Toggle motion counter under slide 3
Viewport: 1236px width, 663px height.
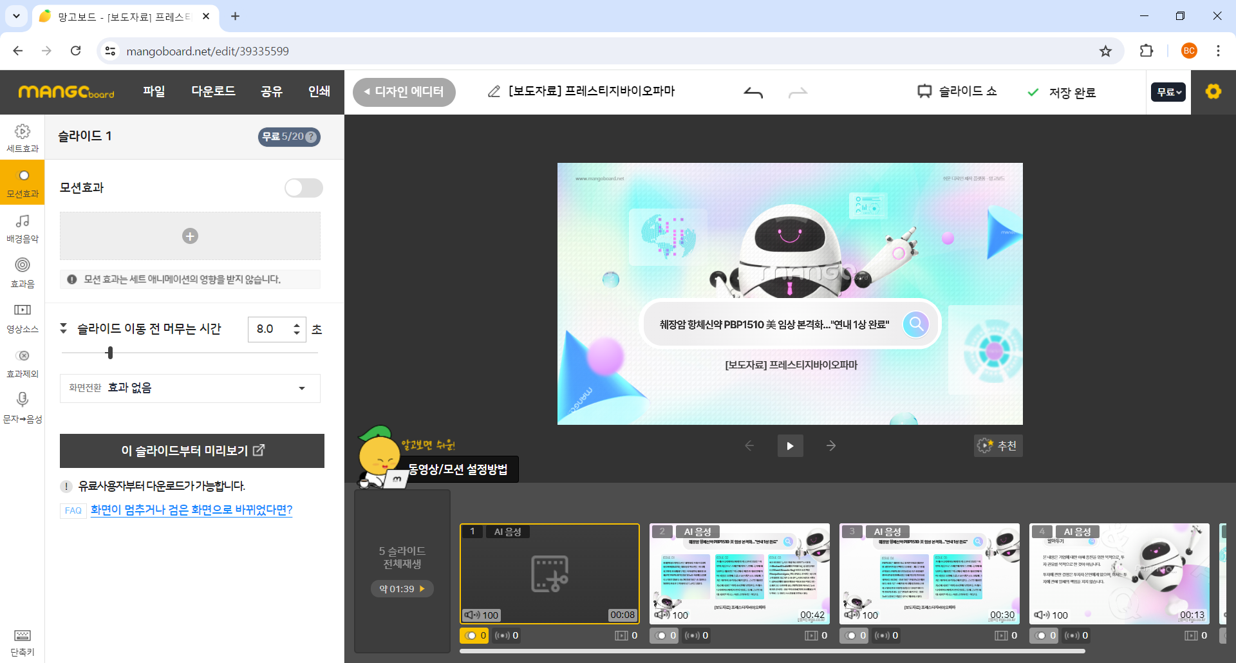click(x=855, y=635)
